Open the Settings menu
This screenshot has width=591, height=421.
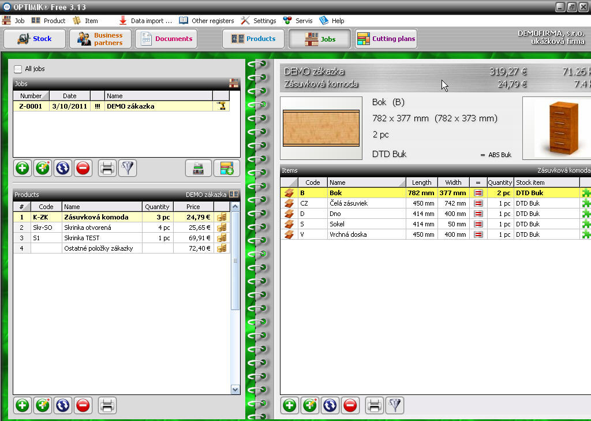click(259, 21)
